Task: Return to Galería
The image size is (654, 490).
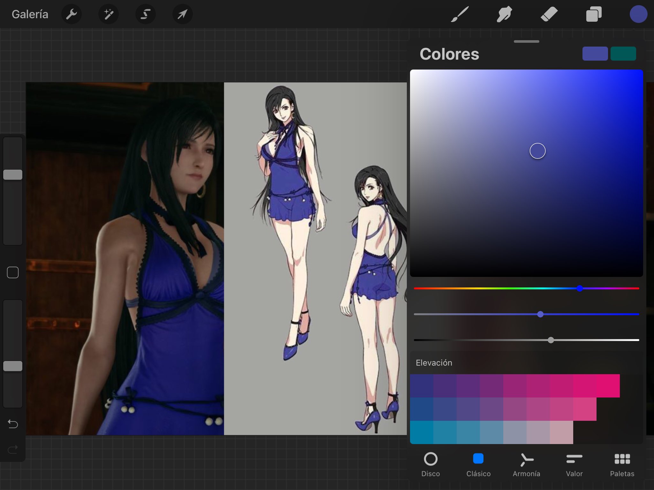Action: (30, 14)
